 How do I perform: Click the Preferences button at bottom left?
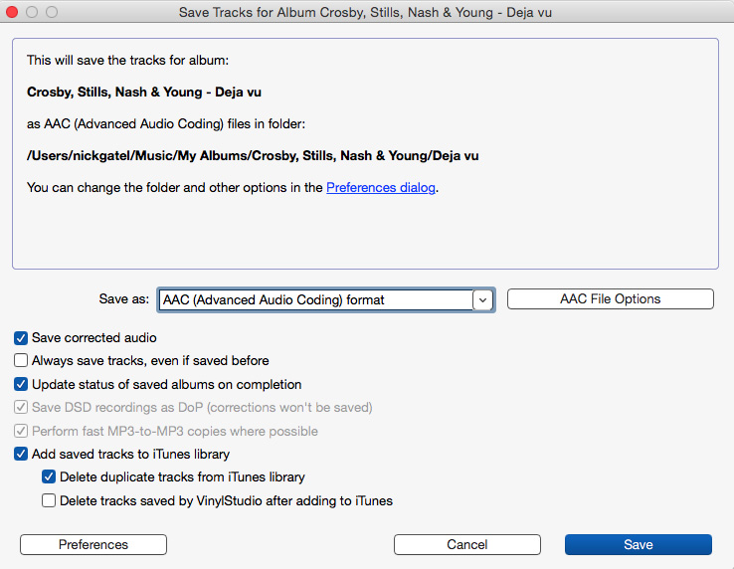click(93, 544)
